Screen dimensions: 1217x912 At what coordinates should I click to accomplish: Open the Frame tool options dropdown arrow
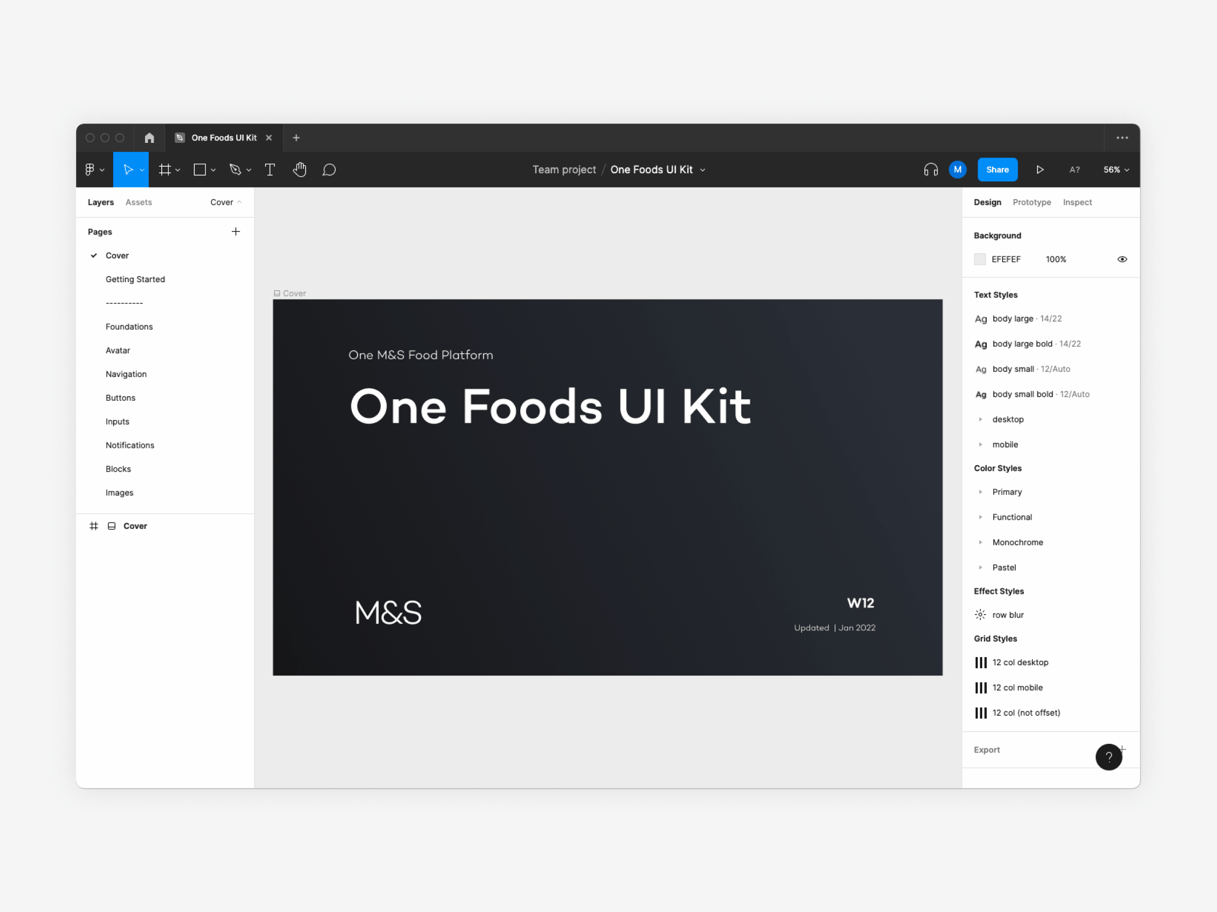(177, 170)
